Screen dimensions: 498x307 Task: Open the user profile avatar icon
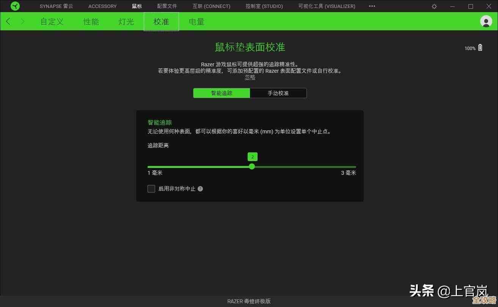[486, 21]
